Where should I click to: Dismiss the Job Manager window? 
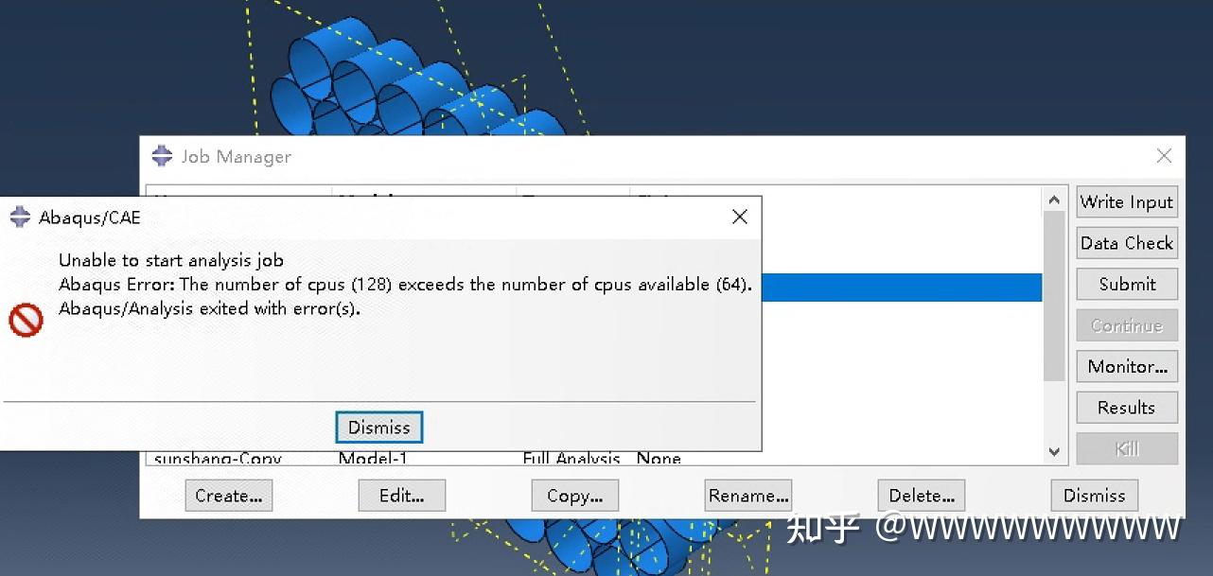[x=1094, y=496]
